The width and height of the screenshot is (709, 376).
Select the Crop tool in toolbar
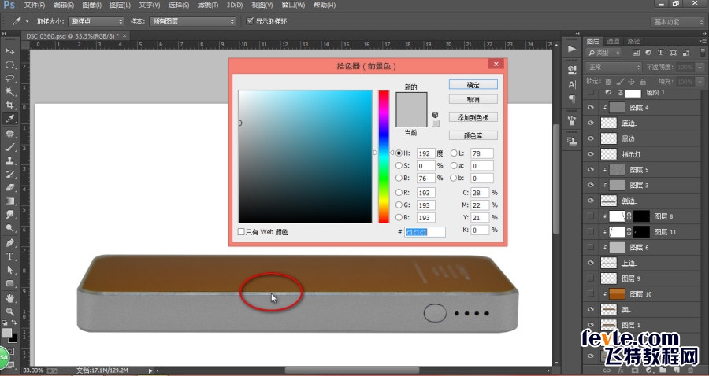pos(9,105)
